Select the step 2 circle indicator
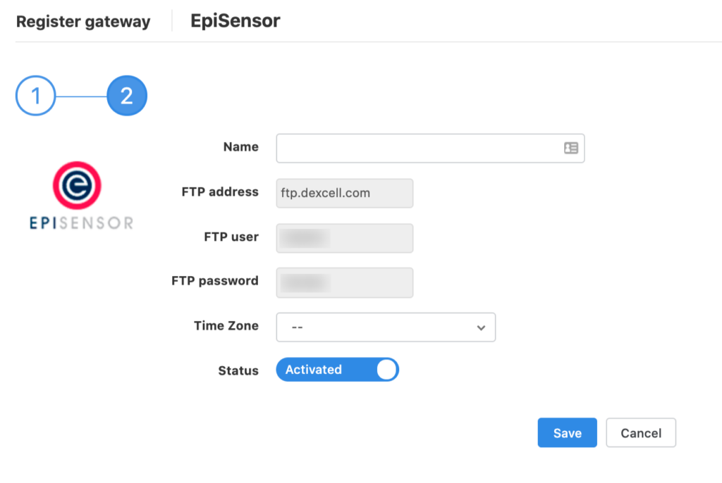Viewport: 722px width, 483px height. click(127, 96)
